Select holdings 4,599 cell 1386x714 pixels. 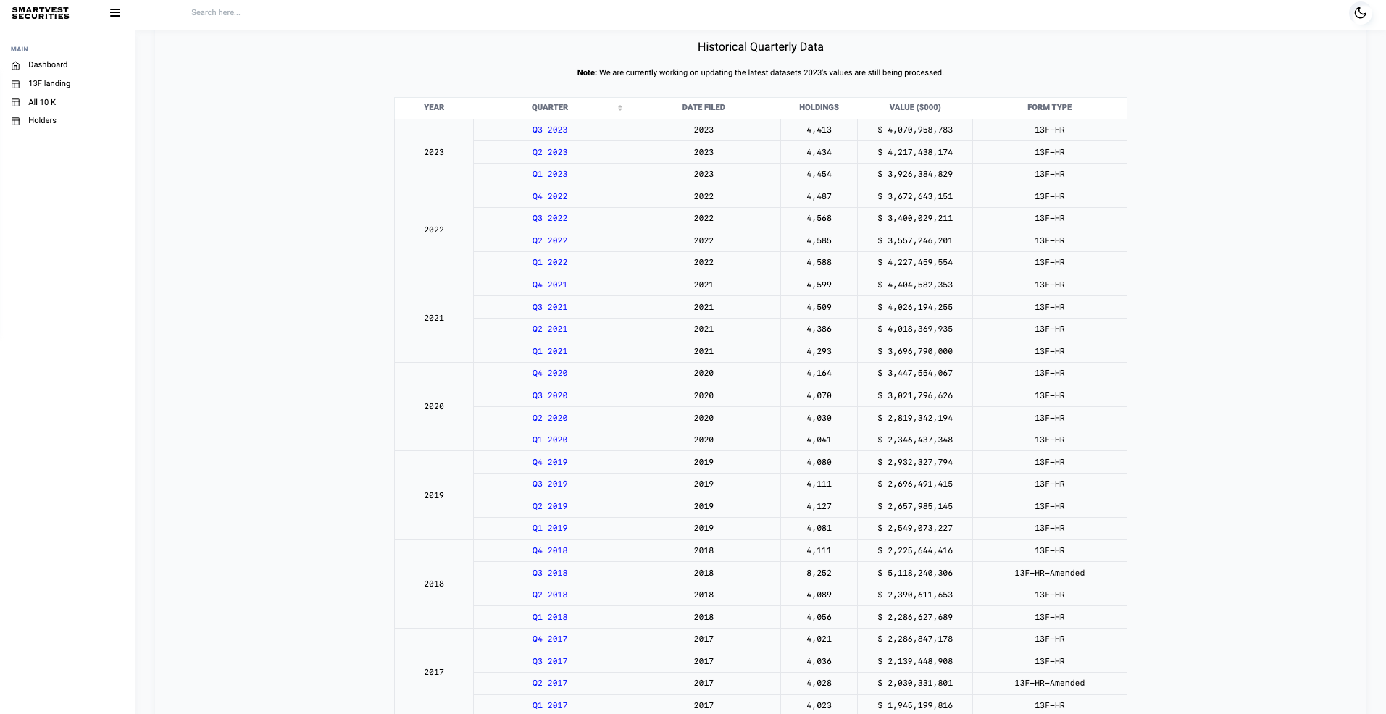pos(819,285)
